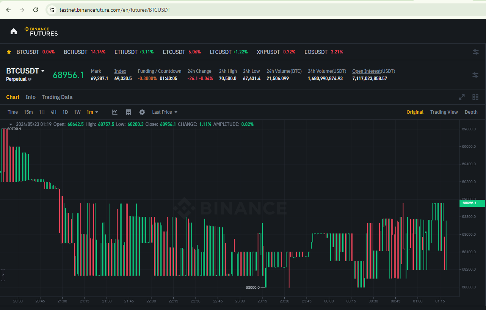Click the Binance Futures logo

point(41,31)
